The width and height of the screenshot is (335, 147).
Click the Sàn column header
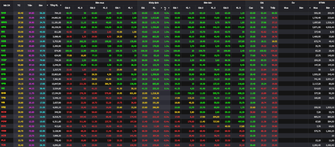tap(41, 5)
